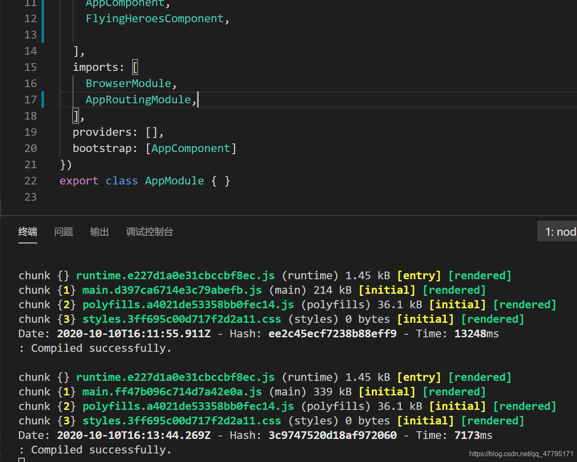Open the 输出 output tab
The width and height of the screenshot is (577, 462).
[x=100, y=231]
